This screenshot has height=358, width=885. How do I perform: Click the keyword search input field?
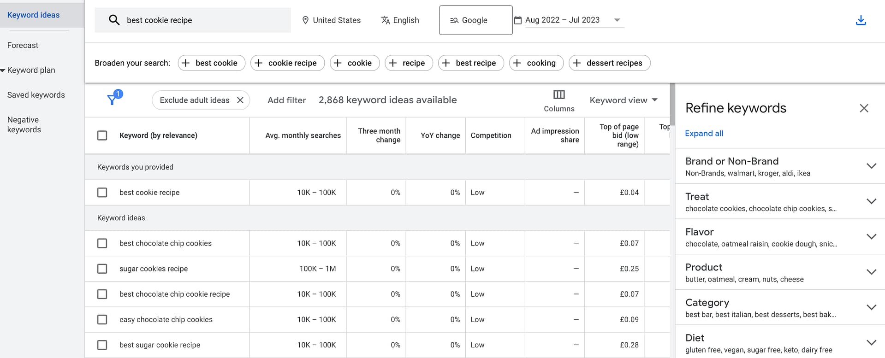[203, 20]
